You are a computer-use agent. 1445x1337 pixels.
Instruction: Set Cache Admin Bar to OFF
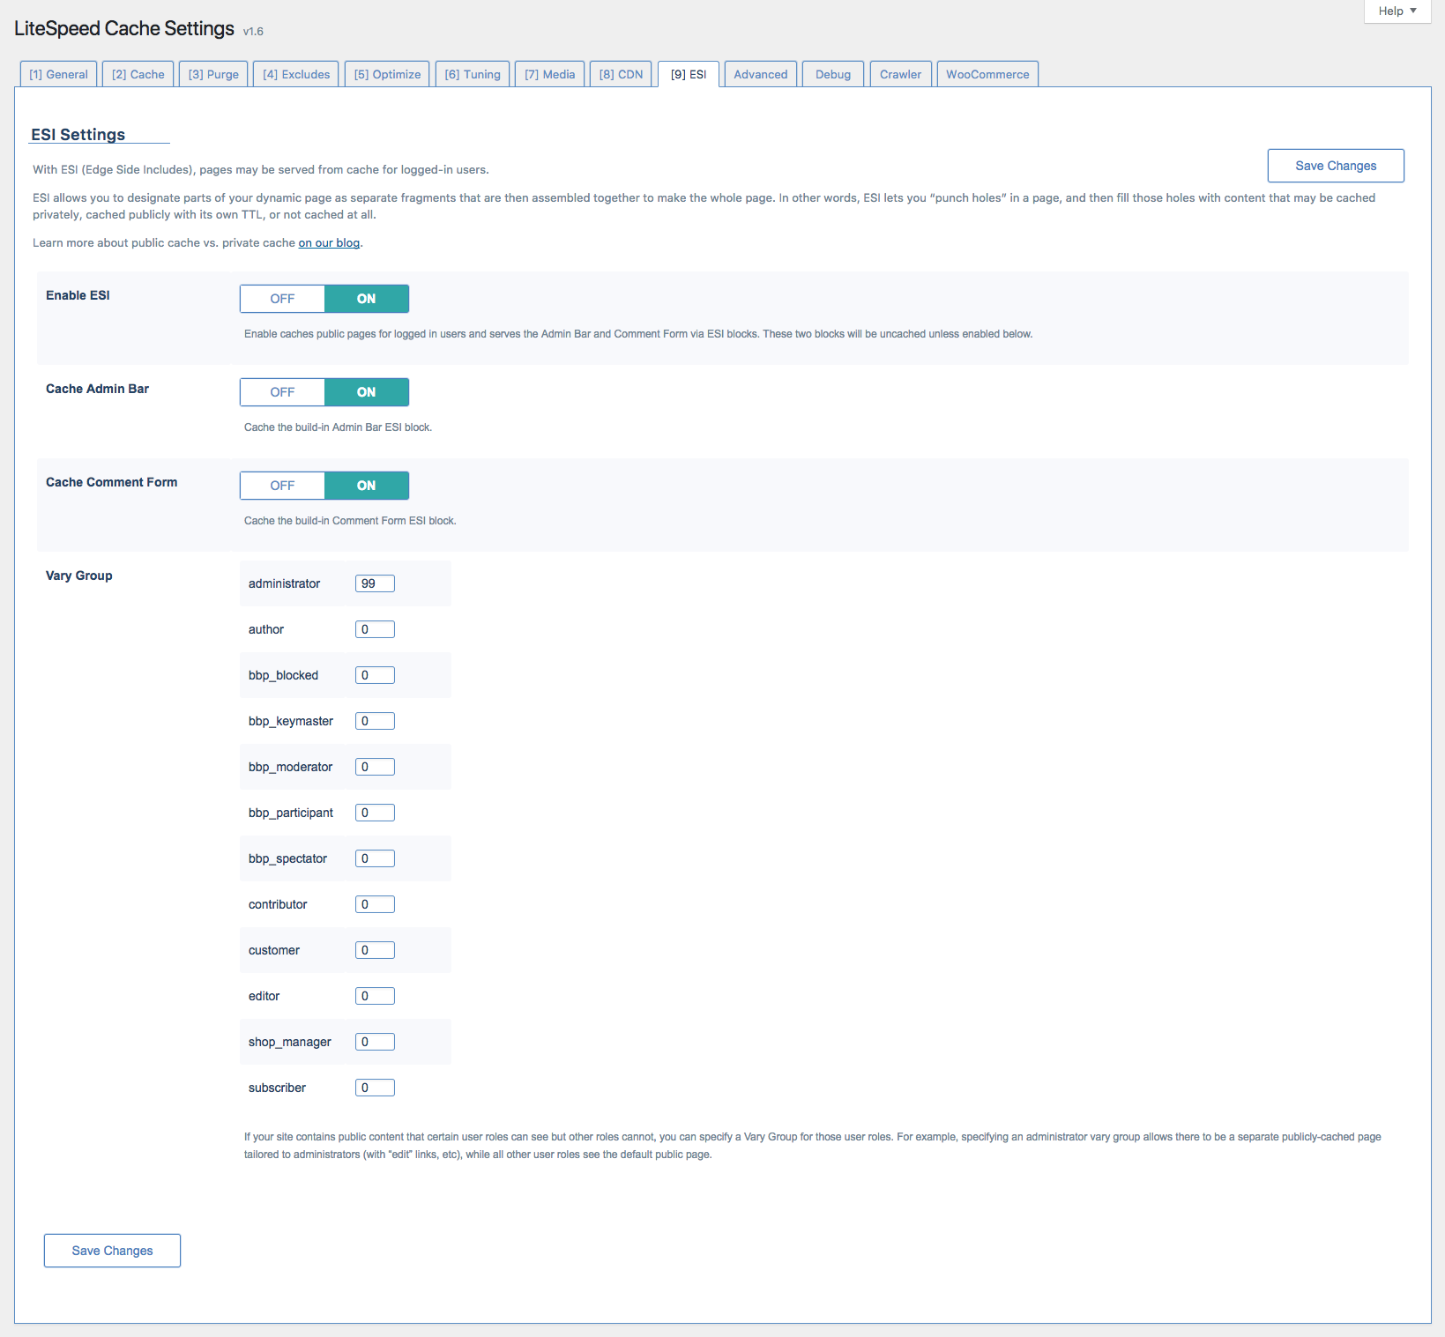coord(282,392)
